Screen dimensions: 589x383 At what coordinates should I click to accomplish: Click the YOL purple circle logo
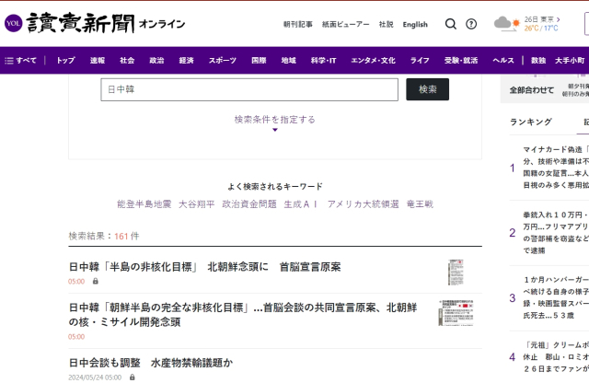pyautogui.click(x=14, y=23)
